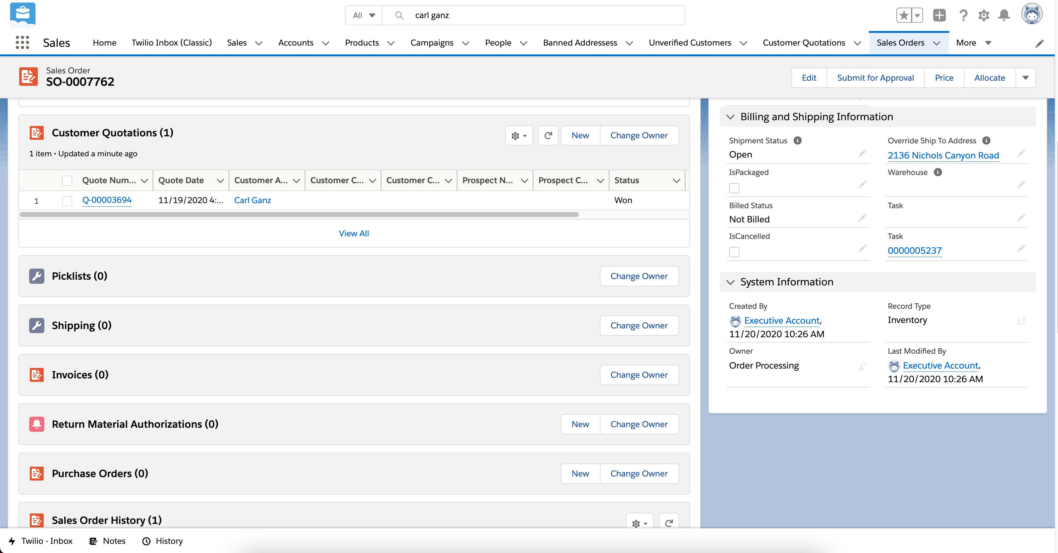Toggle the IsPackaged checkbox

[734, 188]
